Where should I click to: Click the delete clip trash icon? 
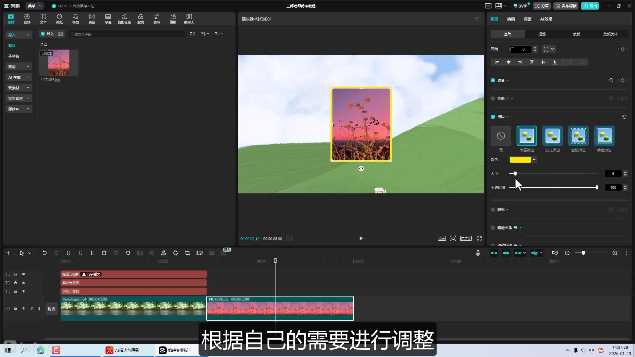[104, 253]
